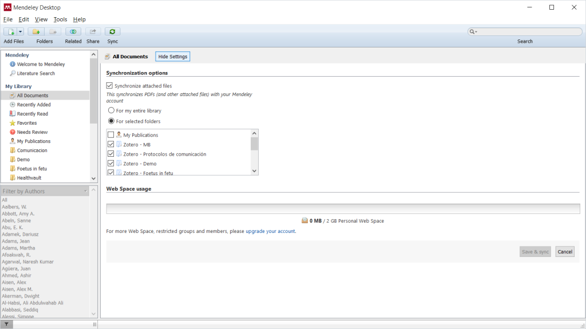The height and width of the screenshot is (329, 586).
Task: Open Favorites in the sidebar
Action: 27,123
